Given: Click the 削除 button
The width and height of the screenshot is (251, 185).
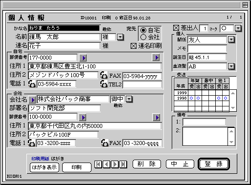Looking at the screenshot, I should (x=147, y=164).
